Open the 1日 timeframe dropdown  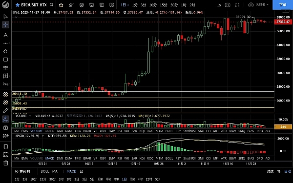[125, 5]
